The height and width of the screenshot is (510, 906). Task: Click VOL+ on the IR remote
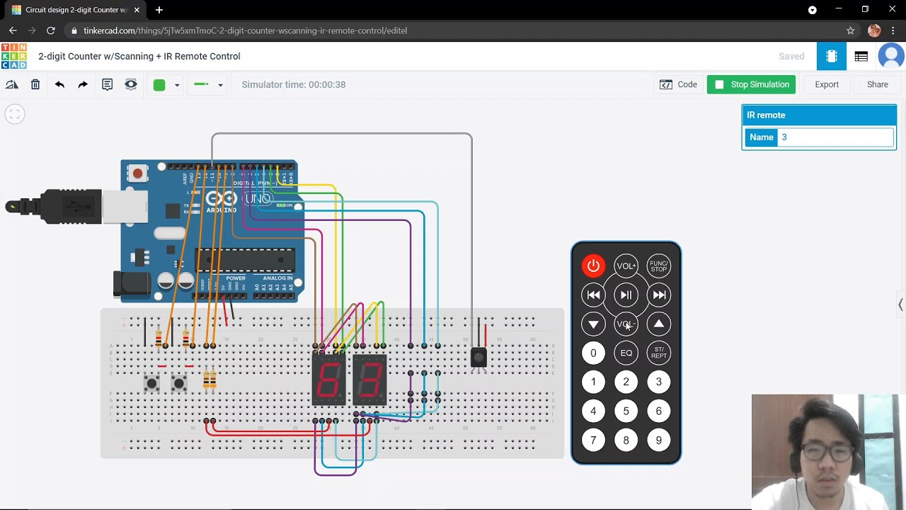626,266
